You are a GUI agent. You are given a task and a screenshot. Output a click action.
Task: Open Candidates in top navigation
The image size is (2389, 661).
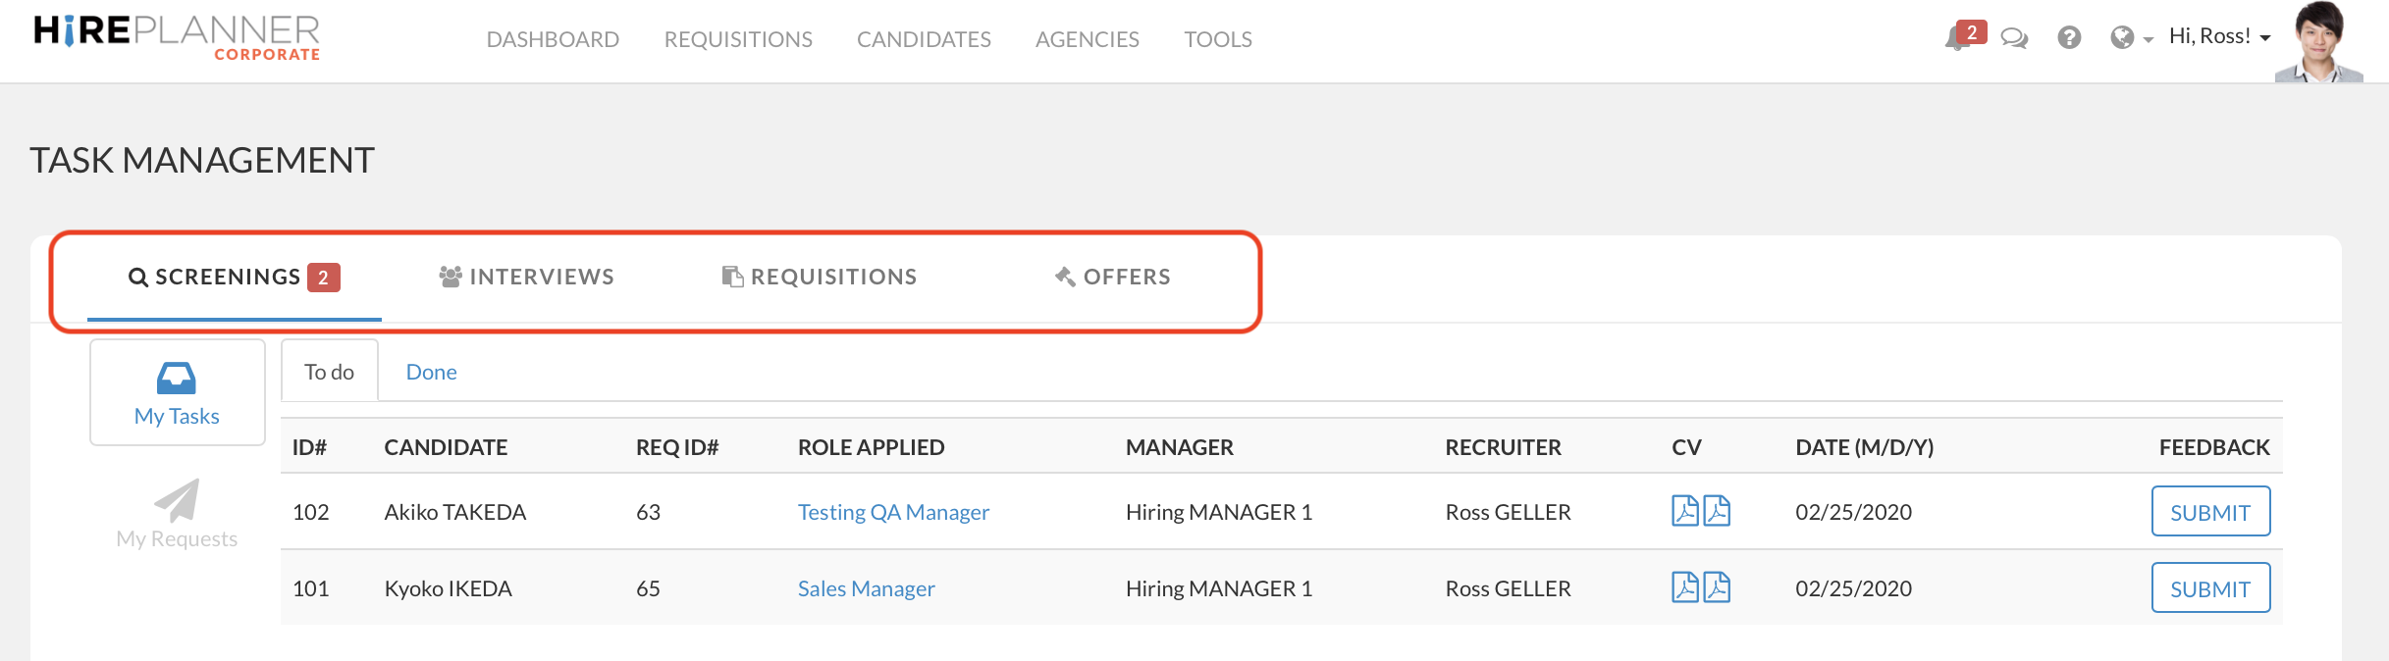tap(924, 39)
